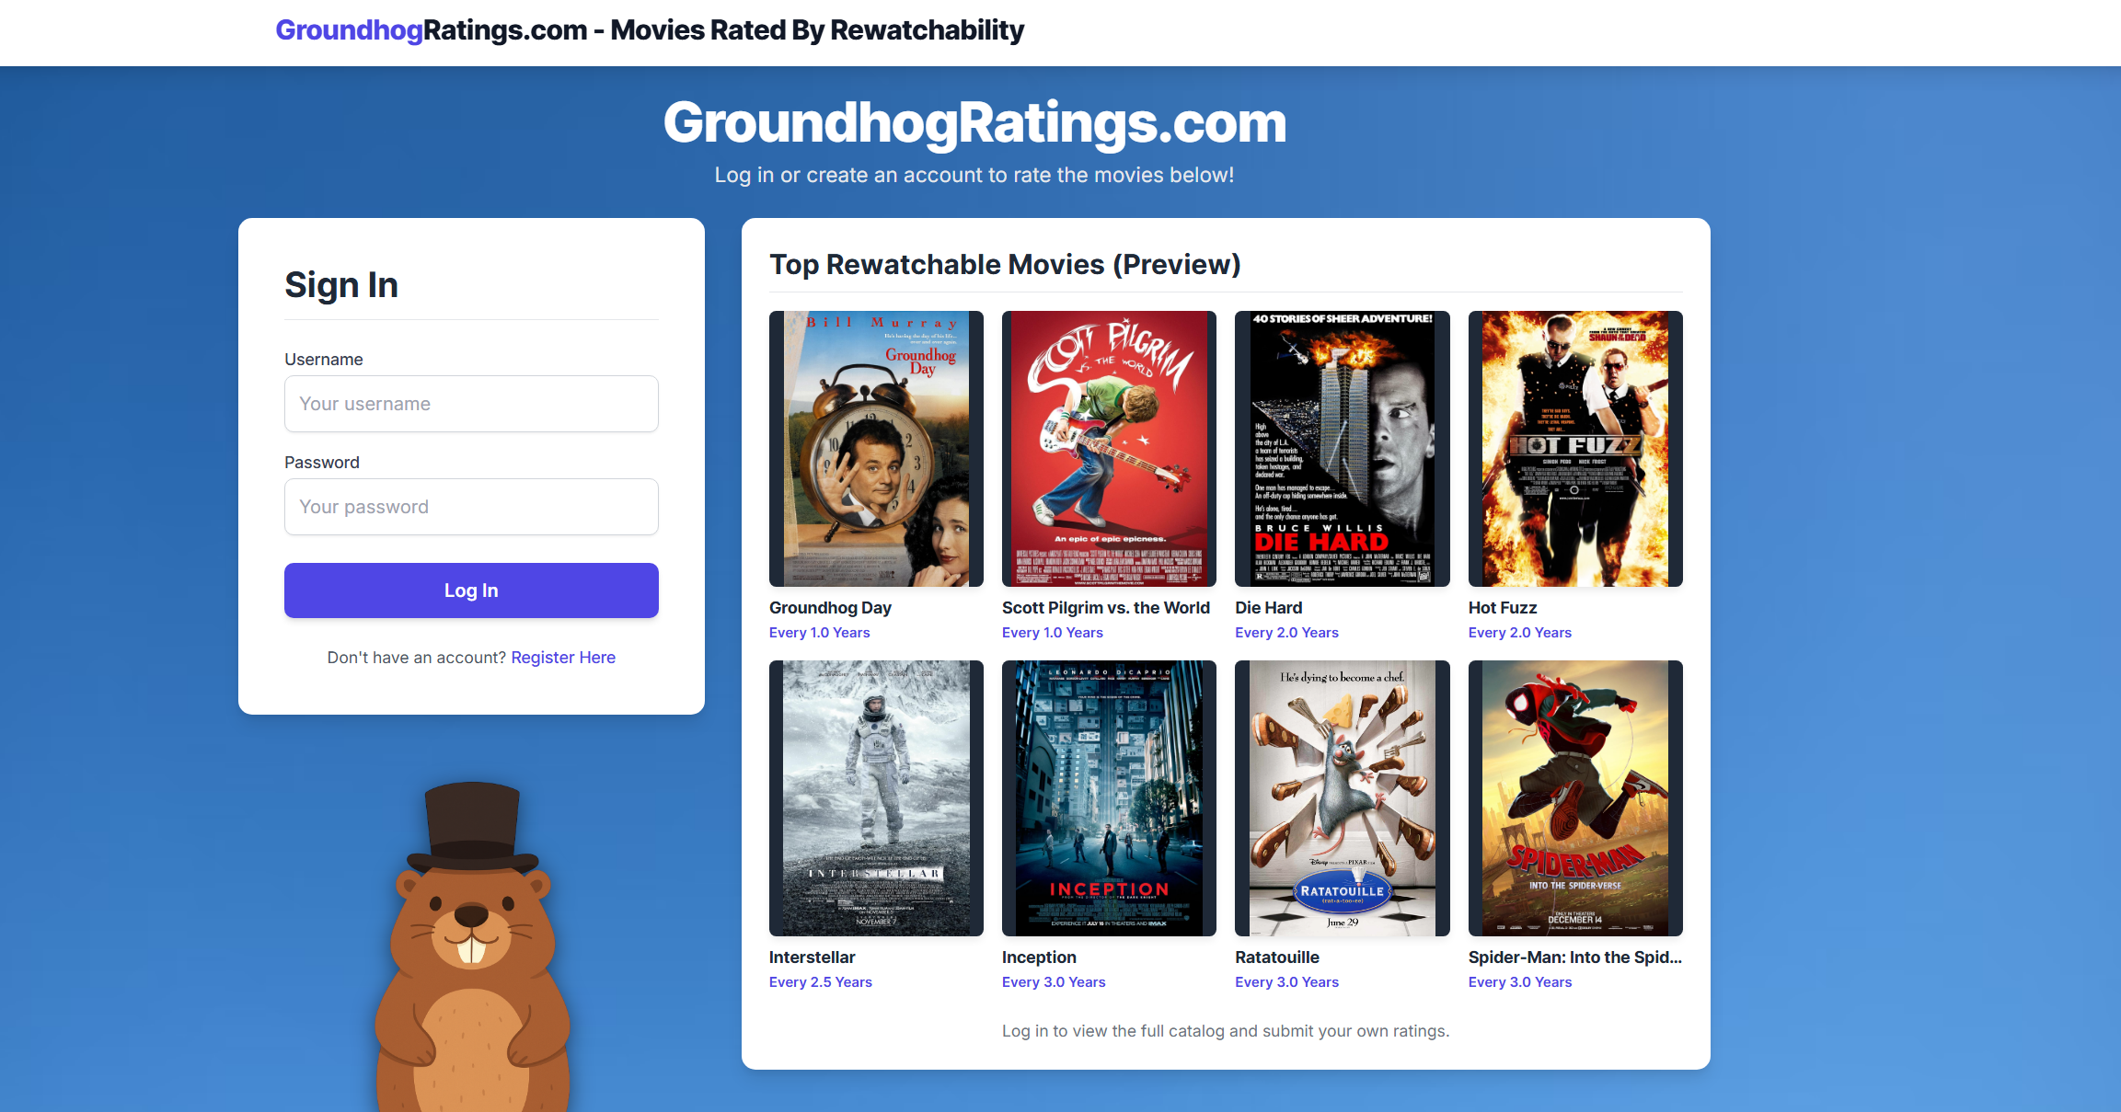Focus the Username input field

(471, 404)
